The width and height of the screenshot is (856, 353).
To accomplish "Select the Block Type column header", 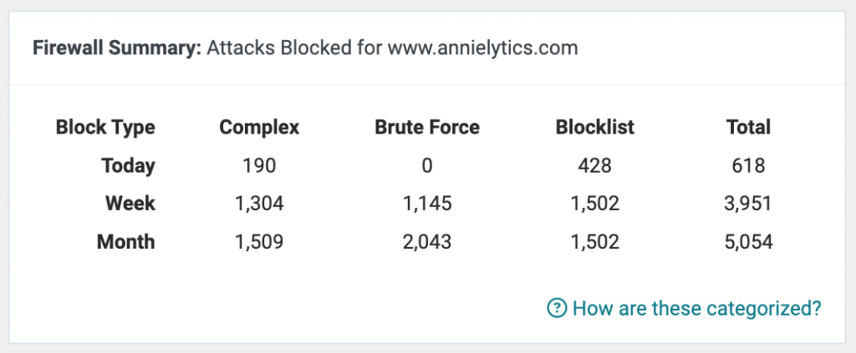I will tap(105, 128).
